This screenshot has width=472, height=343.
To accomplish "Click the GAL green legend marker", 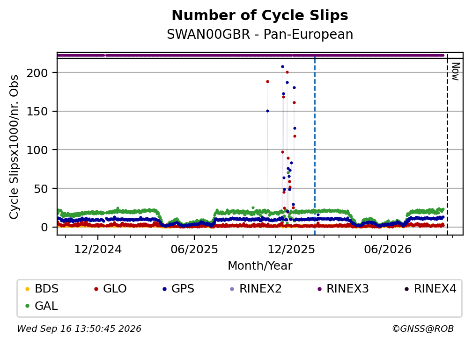I will coord(27,306).
